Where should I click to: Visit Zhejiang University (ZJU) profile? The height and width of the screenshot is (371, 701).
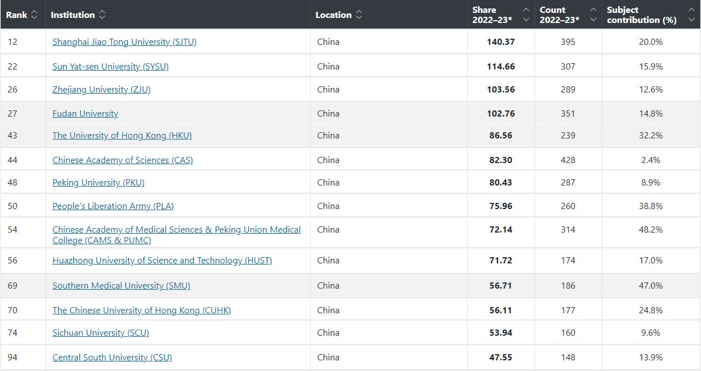click(102, 90)
